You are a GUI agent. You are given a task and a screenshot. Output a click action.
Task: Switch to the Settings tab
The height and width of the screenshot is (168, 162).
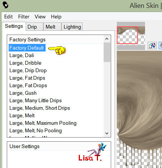(14, 26)
